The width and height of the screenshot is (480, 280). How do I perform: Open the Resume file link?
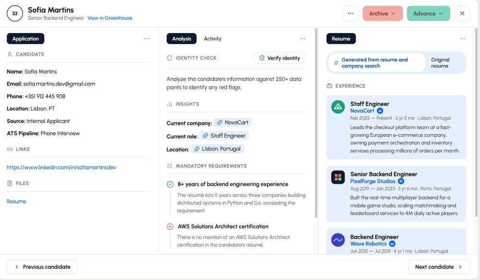point(16,201)
